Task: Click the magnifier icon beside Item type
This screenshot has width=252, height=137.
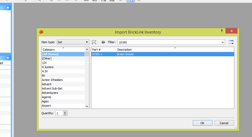Action: coord(94,42)
